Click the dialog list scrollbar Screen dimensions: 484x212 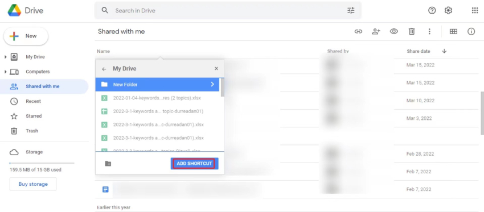222,88
